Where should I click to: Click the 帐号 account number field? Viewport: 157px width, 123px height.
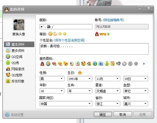[x=122, y=27]
